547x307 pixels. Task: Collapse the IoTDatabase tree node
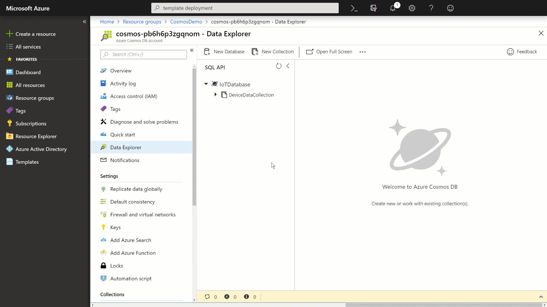coord(206,84)
